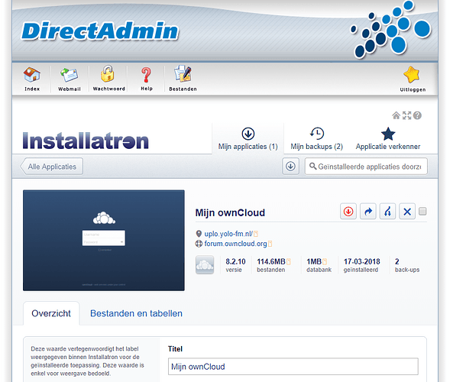
Task: Click the fullscreen expand arrows icon
Action: coord(406,115)
